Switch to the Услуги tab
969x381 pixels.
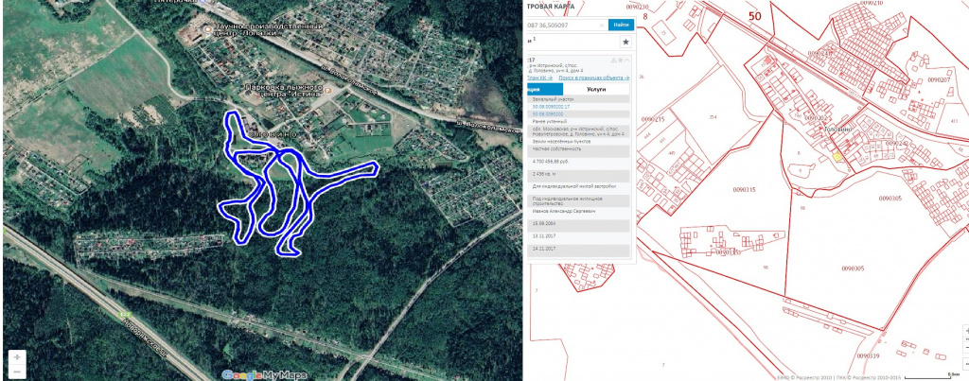click(596, 89)
